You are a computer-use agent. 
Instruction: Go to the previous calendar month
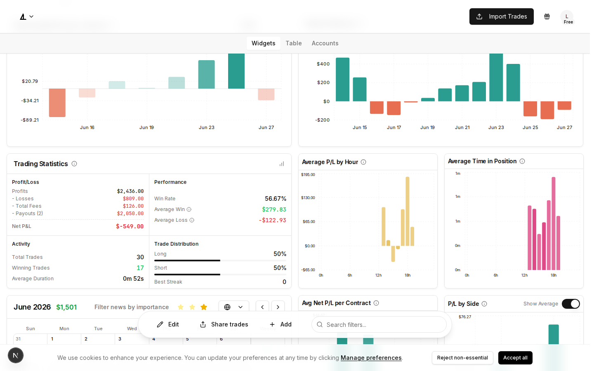pos(262,307)
